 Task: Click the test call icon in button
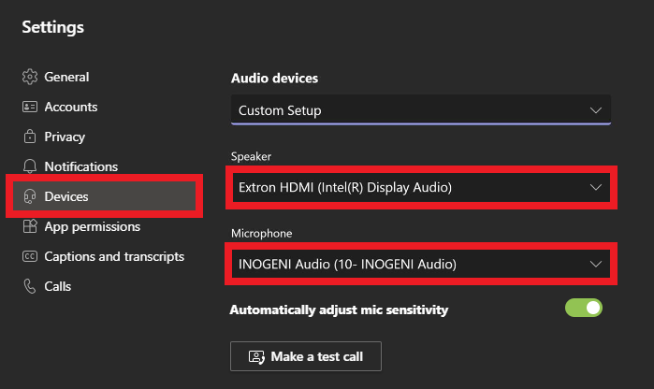[x=256, y=357]
